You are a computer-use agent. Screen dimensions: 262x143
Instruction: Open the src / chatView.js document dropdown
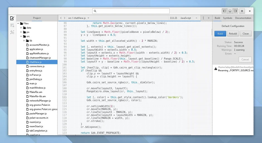[77, 18]
